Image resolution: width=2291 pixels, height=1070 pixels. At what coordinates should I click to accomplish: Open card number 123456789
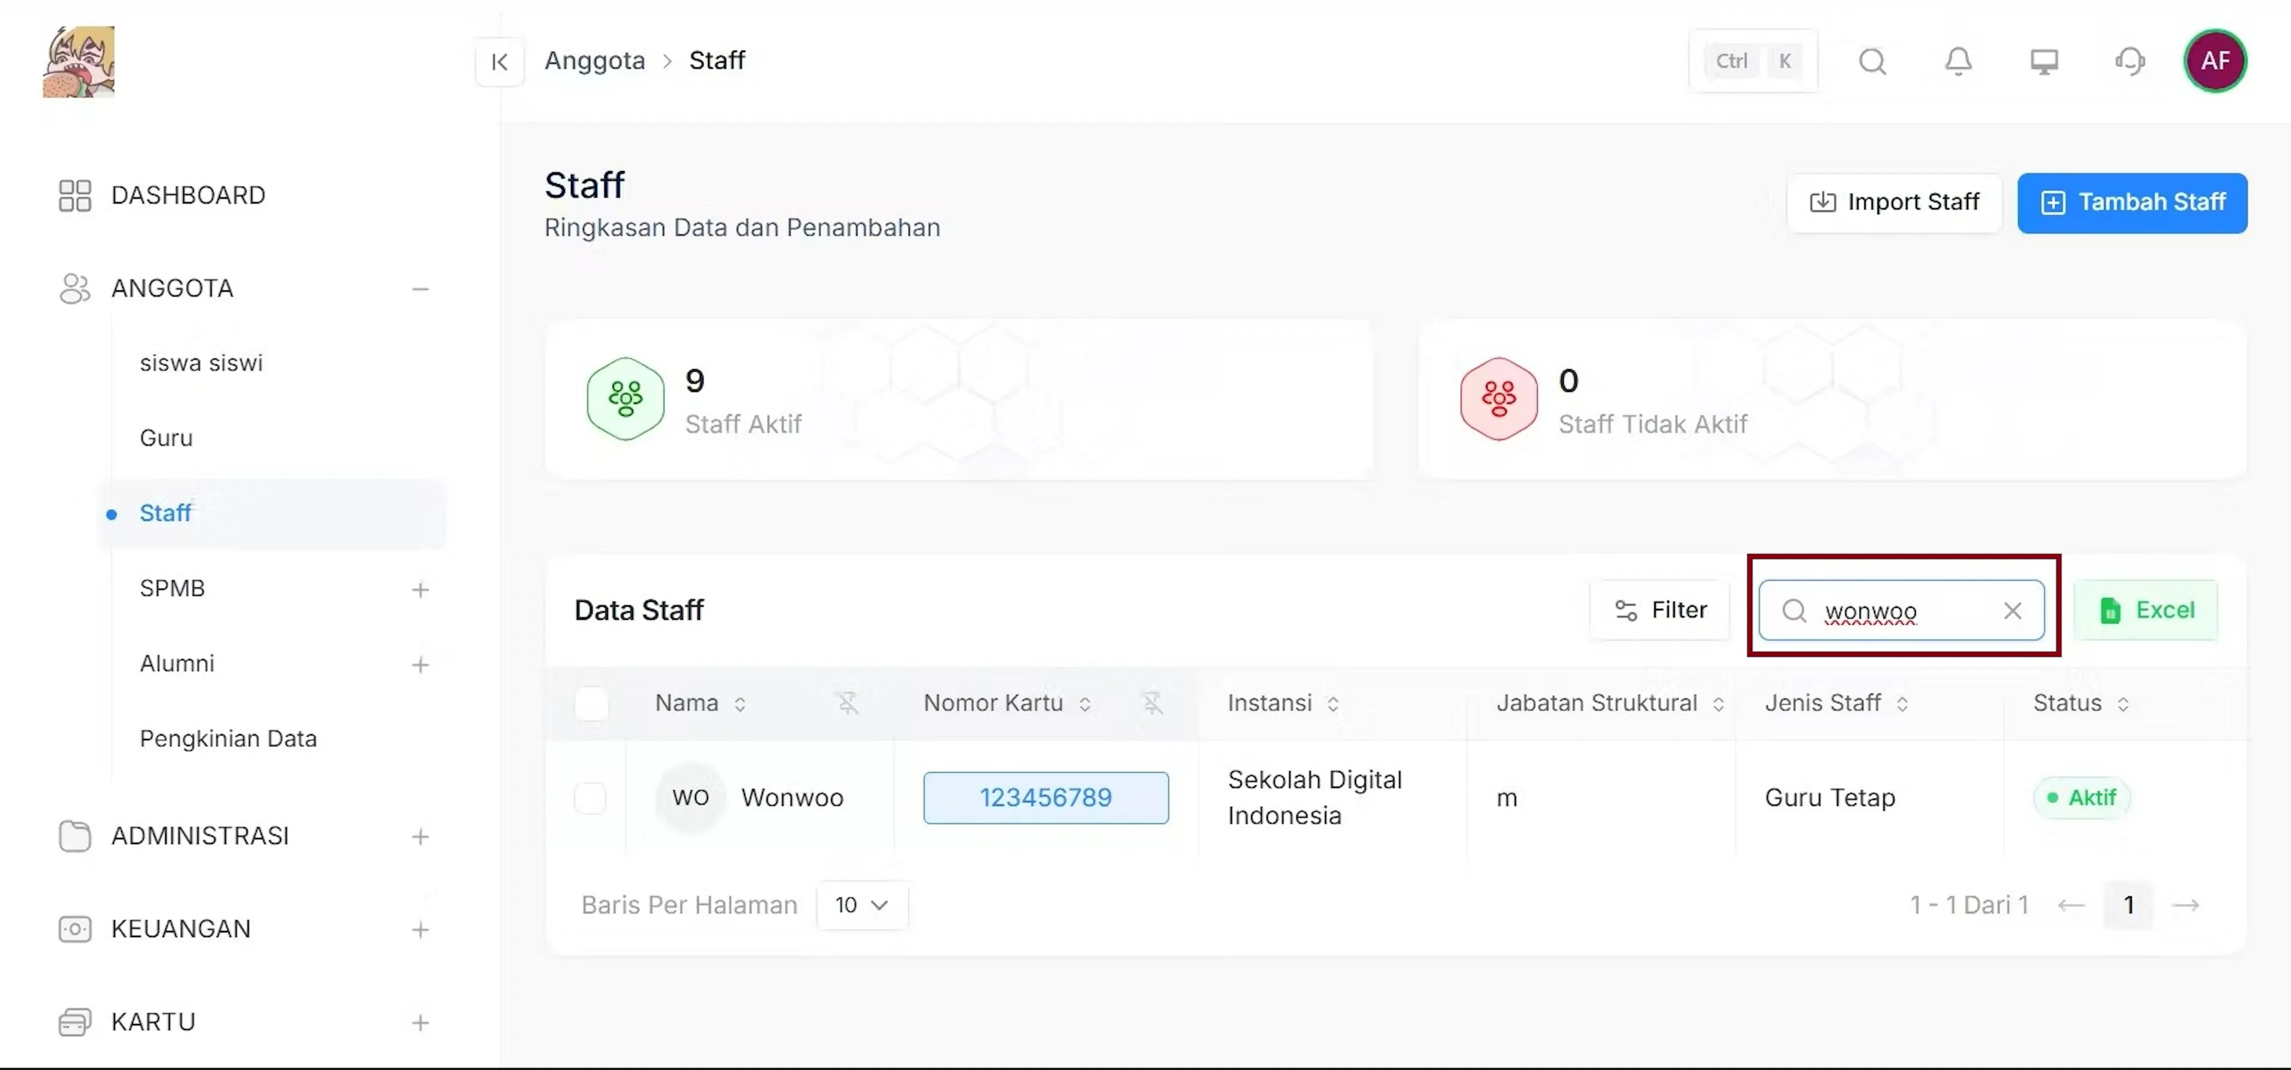1046,798
